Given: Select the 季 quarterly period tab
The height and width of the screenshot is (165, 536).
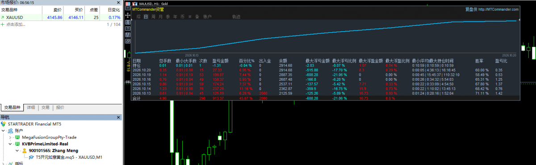Looking at the screenshot, I should [168, 16].
